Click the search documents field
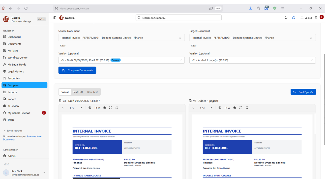The image size is (325, 183). [x=178, y=18]
